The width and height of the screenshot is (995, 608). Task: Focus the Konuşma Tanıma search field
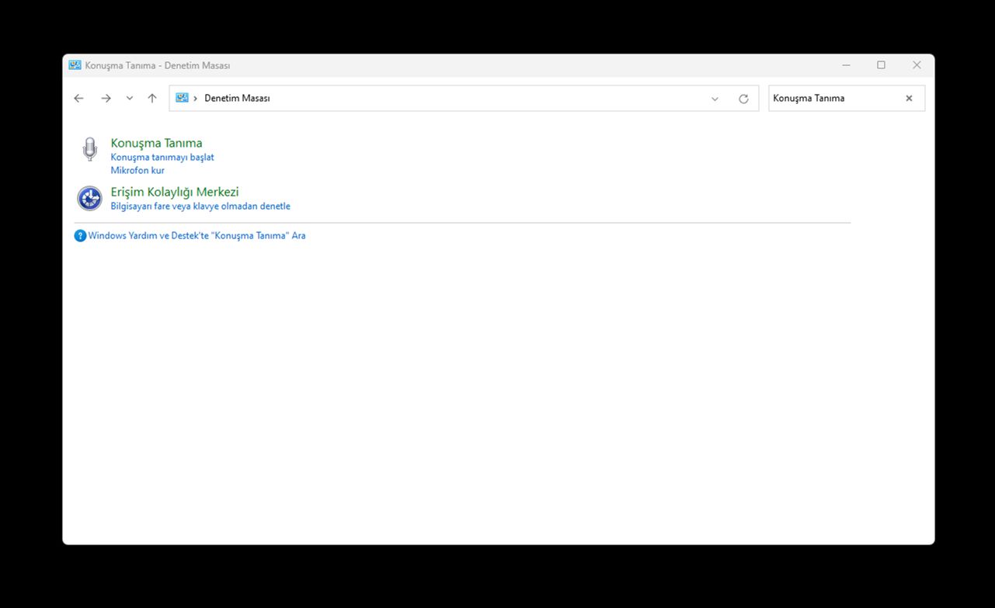[835, 99]
